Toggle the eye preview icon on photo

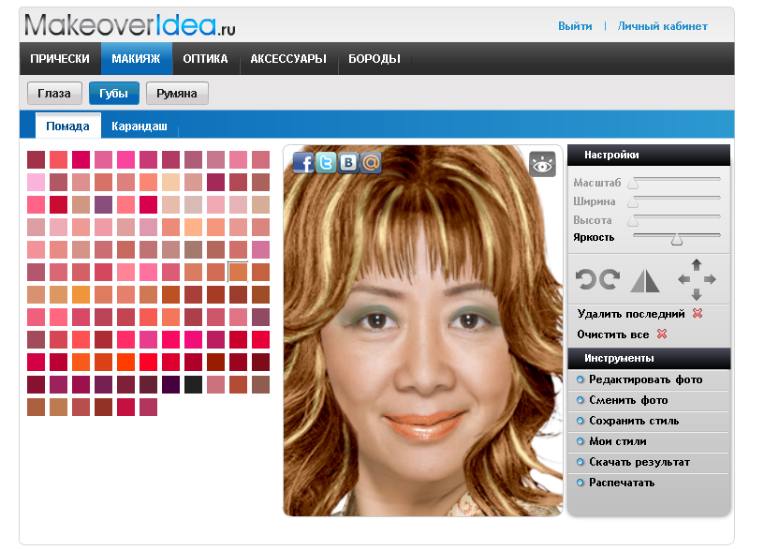(x=542, y=164)
